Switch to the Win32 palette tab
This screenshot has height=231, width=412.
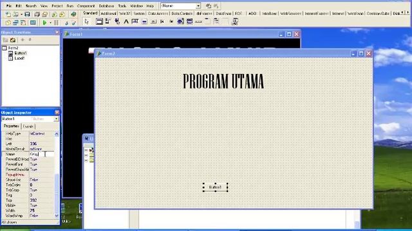[x=124, y=13]
